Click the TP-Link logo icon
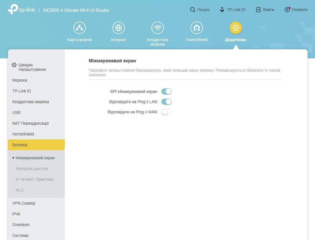Screen dimensions: 315x240 click(13, 9)
